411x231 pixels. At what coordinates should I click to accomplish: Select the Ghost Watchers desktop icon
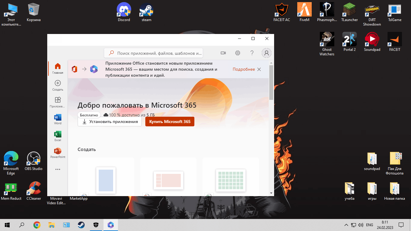327,44
